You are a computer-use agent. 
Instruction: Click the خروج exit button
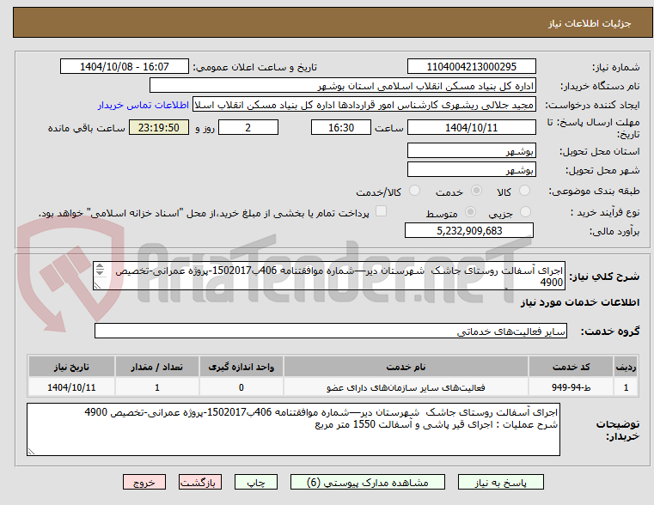[144, 482]
